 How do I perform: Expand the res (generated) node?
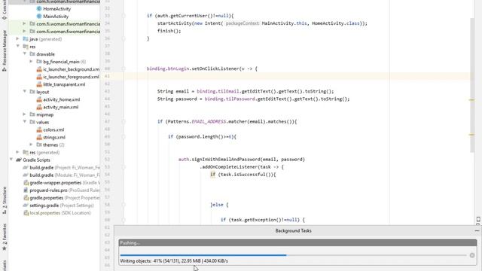pyautogui.click(x=17, y=152)
